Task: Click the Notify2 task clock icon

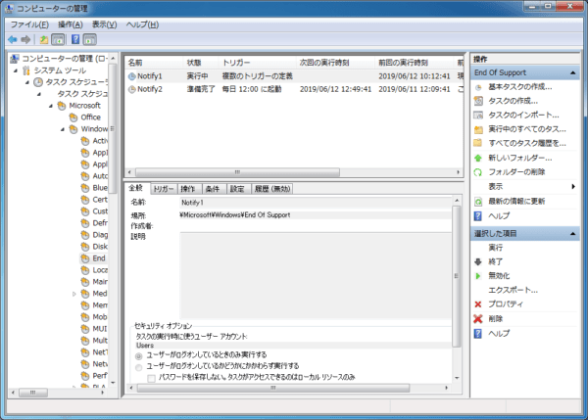Action: 131,89
